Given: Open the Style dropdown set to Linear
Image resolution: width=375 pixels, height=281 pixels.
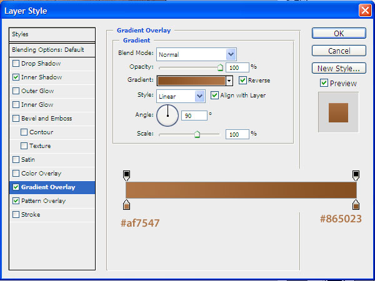Looking at the screenshot, I should pyautogui.click(x=199, y=96).
